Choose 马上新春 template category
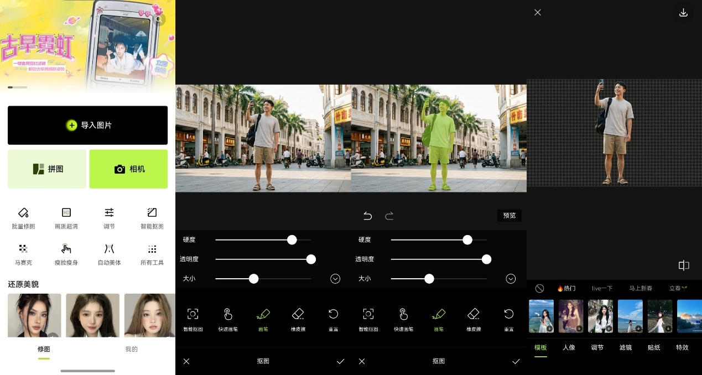The image size is (702, 375). (641, 288)
